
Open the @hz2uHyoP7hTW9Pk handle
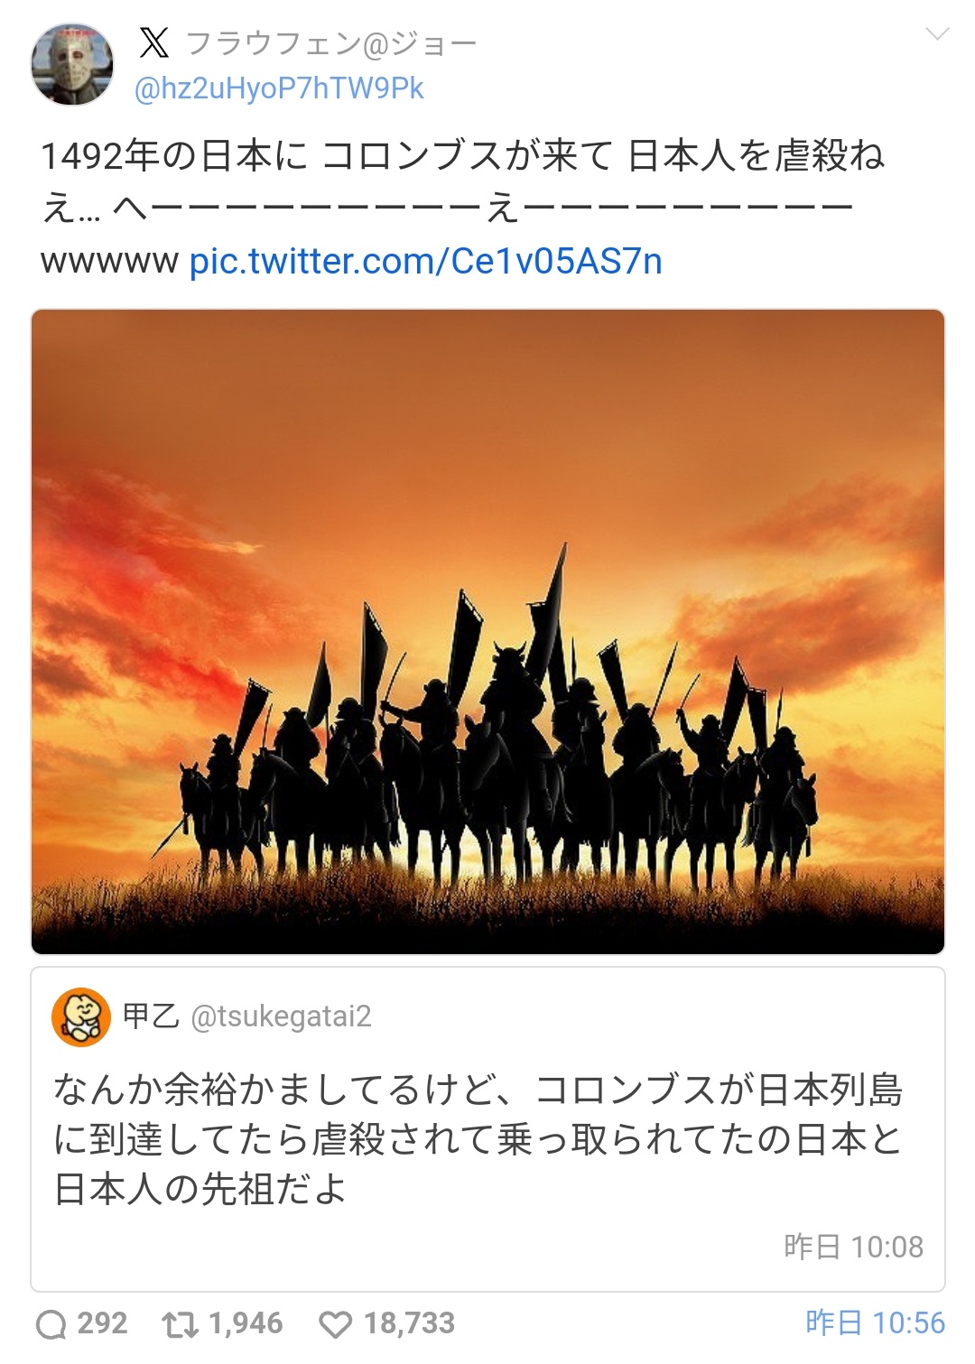[279, 88]
